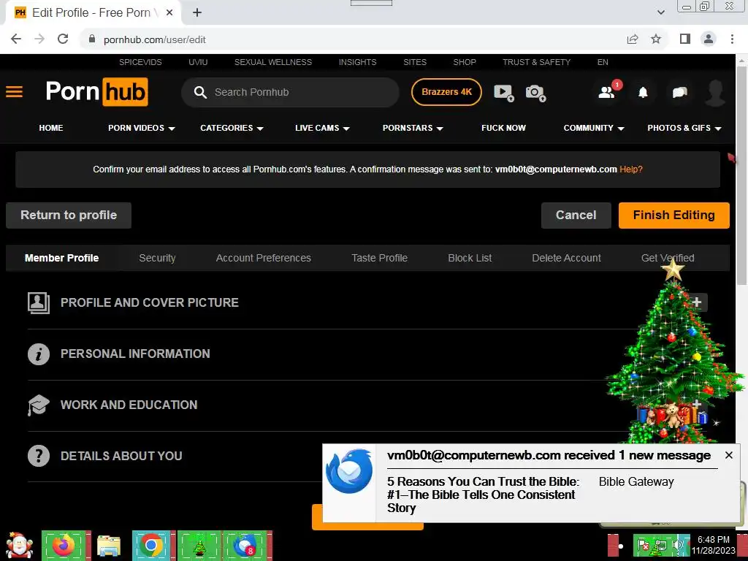Image resolution: width=748 pixels, height=561 pixels.
Task: Open the messages chat icon
Action: point(680,93)
